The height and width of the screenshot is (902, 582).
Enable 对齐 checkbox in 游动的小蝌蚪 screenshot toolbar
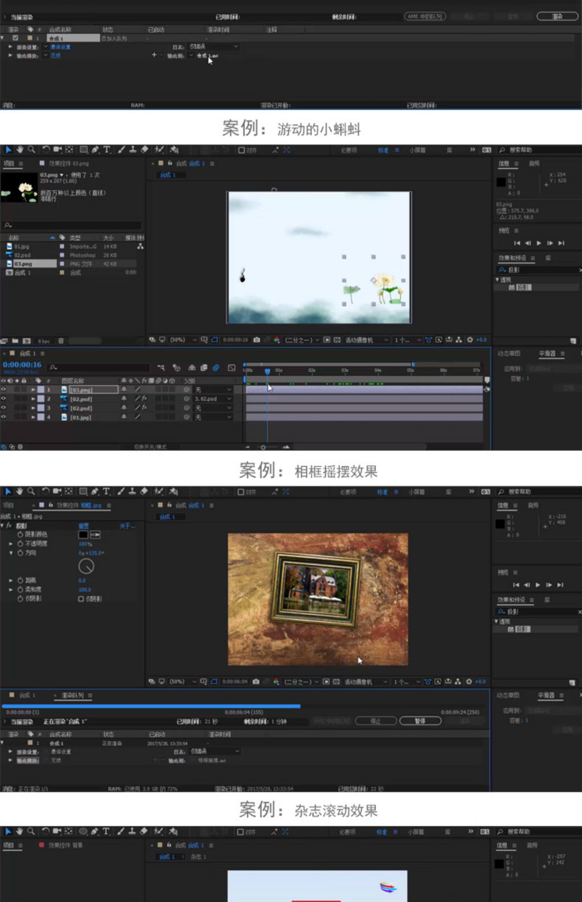241,150
